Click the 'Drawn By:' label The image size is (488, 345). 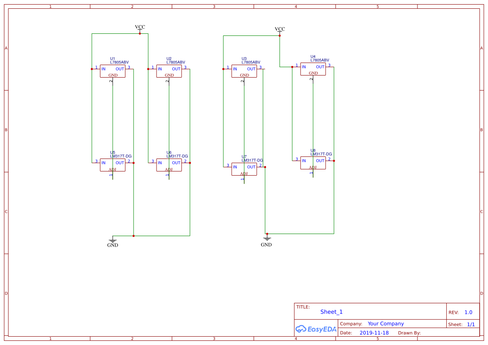click(x=409, y=333)
